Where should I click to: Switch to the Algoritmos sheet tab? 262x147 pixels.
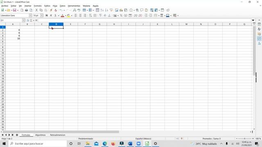click(x=40, y=135)
